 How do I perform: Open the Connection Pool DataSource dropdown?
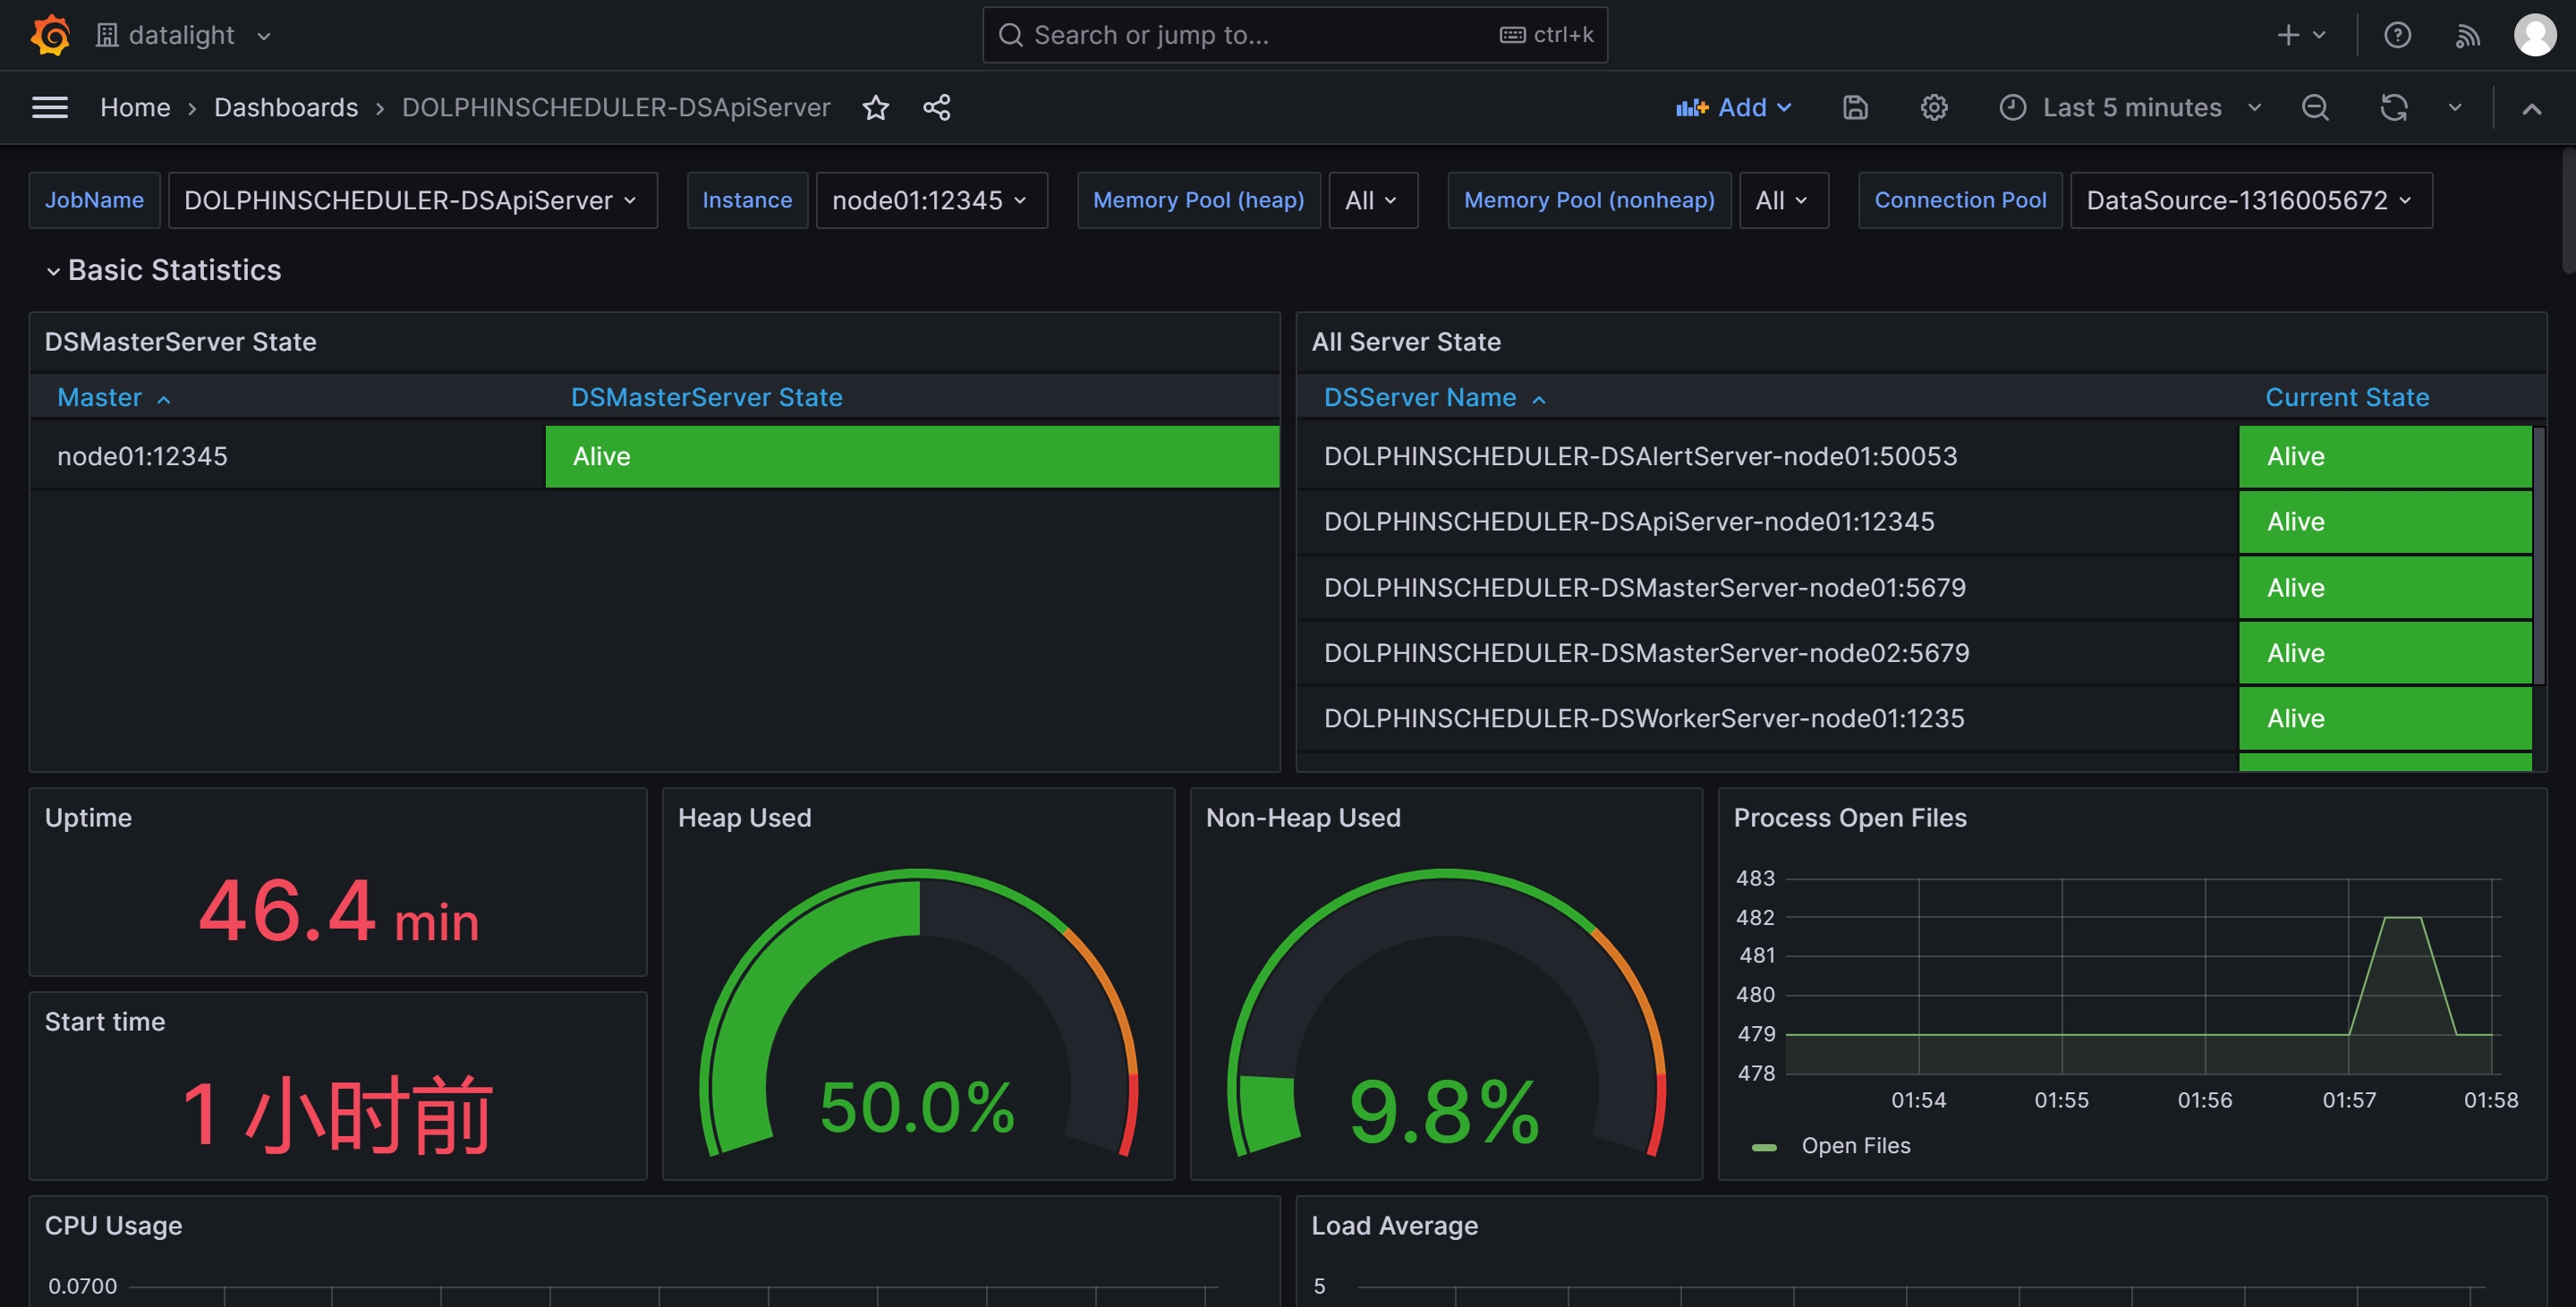click(x=2250, y=200)
